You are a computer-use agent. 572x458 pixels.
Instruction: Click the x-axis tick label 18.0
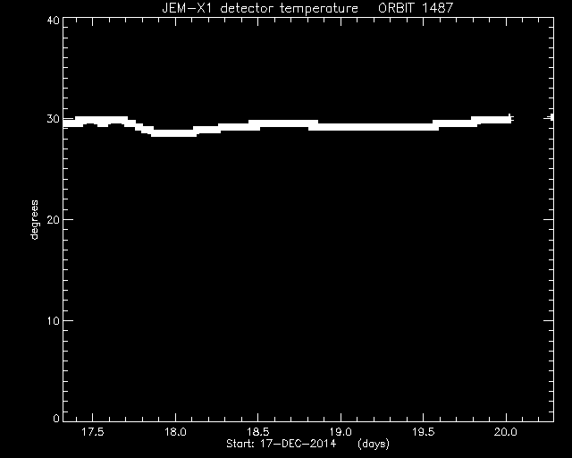[175, 432]
